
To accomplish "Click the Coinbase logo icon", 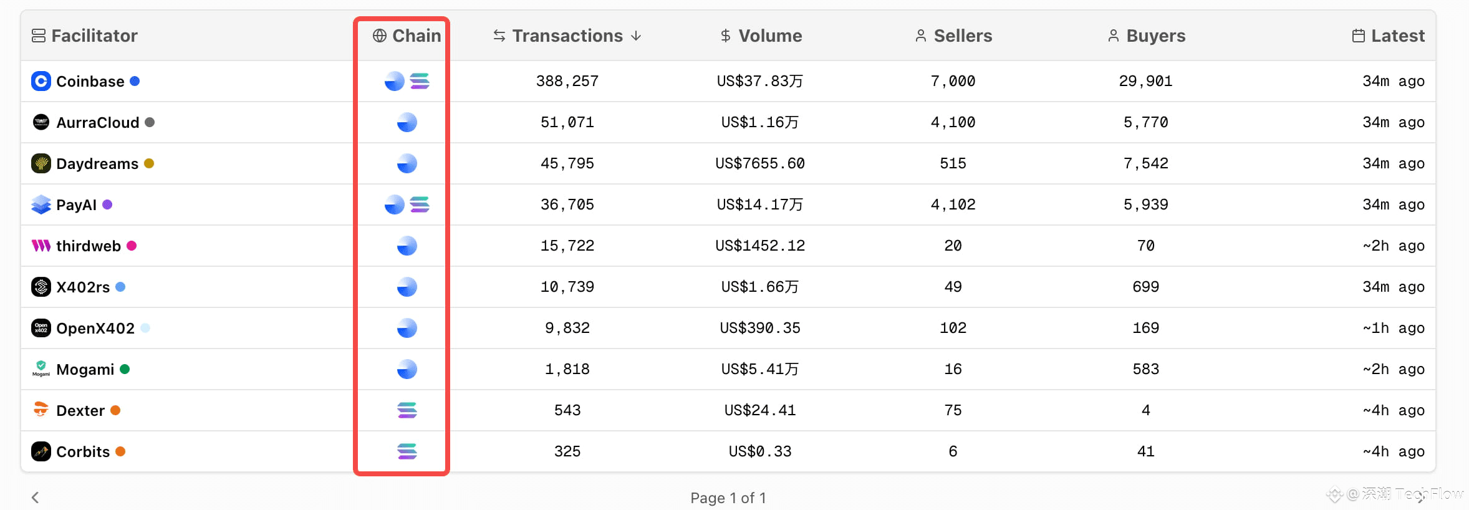I will click(41, 81).
